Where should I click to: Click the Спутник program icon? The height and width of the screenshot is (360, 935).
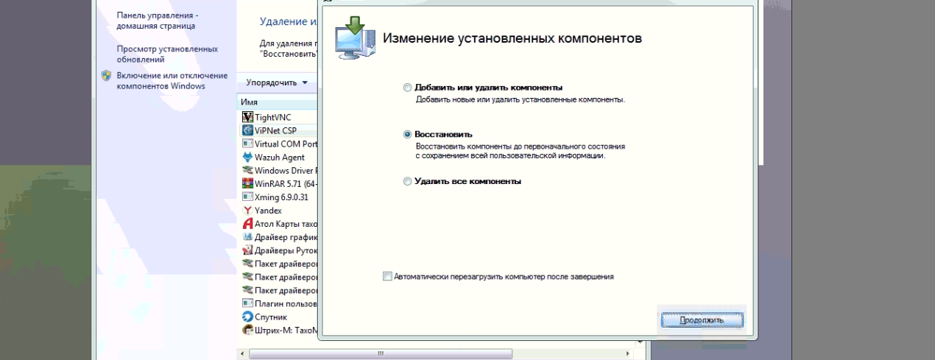coord(247,317)
